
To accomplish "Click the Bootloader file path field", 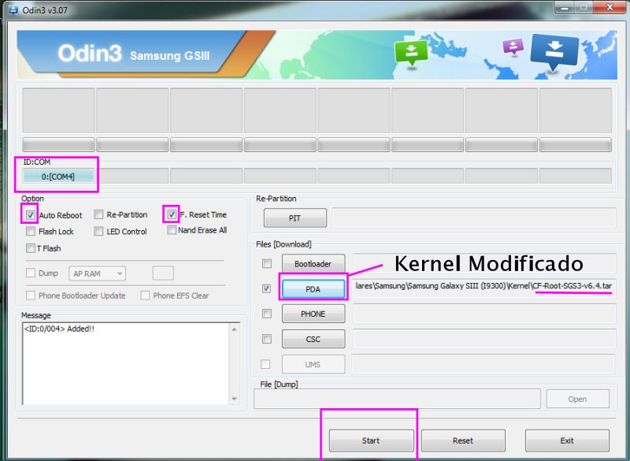I will (x=484, y=263).
